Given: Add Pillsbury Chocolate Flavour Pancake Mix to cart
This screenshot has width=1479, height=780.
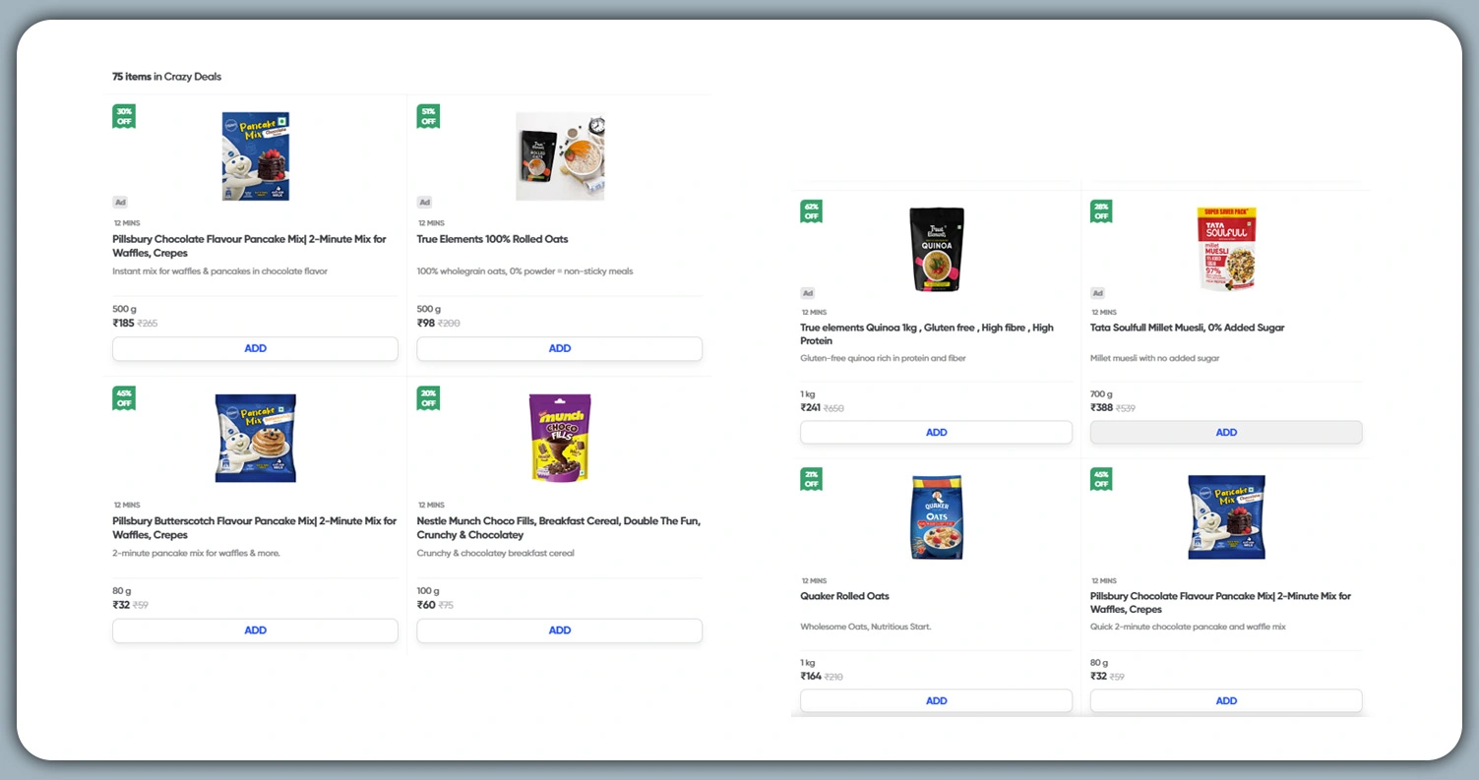Looking at the screenshot, I should (x=255, y=348).
